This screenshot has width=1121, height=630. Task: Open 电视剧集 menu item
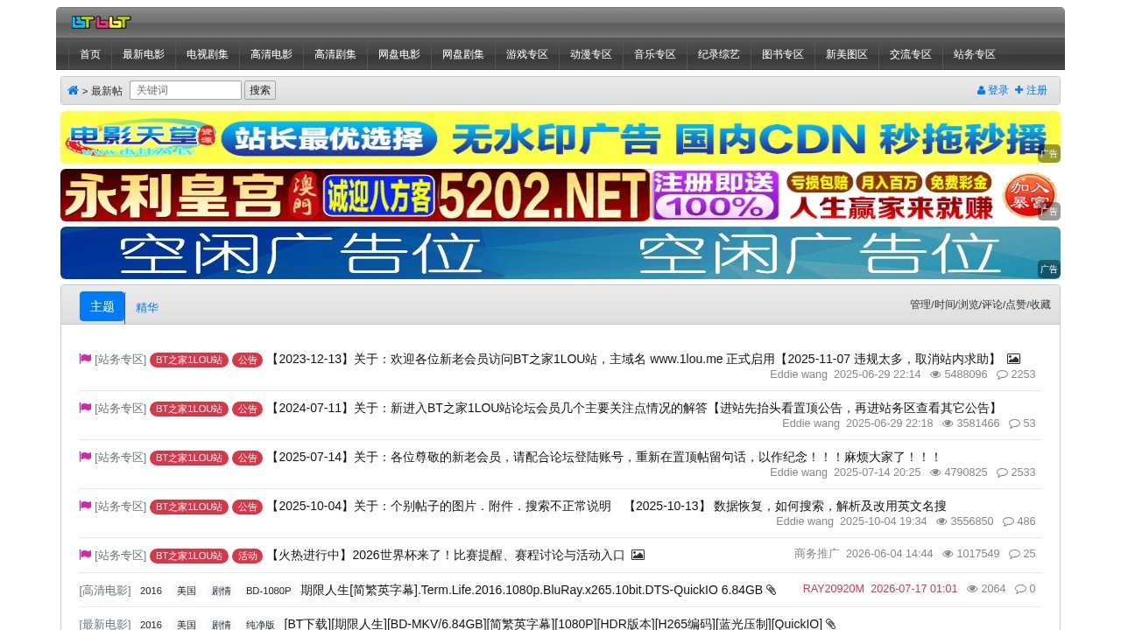(208, 54)
